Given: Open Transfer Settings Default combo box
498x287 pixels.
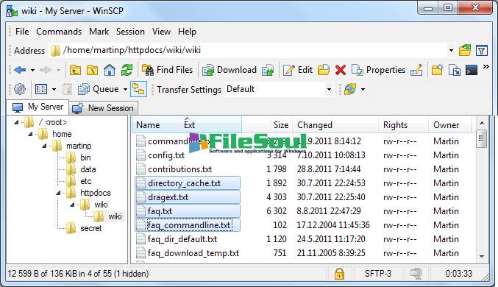Looking at the screenshot, I should tap(280, 89).
